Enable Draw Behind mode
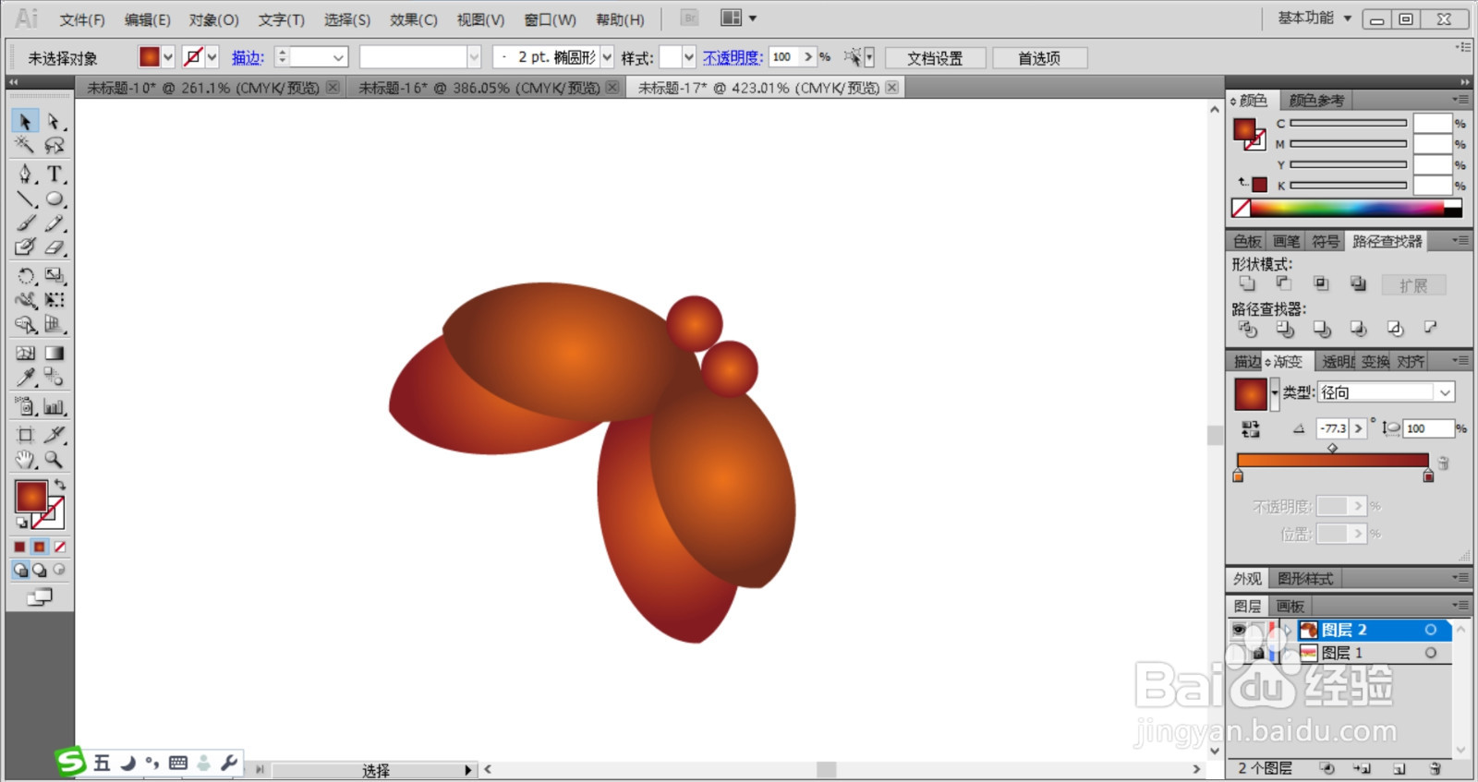Viewport: 1478px width, 782px height. 40,571
